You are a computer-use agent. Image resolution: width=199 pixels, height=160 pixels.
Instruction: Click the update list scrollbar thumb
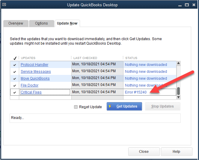[x=178, y=91]
